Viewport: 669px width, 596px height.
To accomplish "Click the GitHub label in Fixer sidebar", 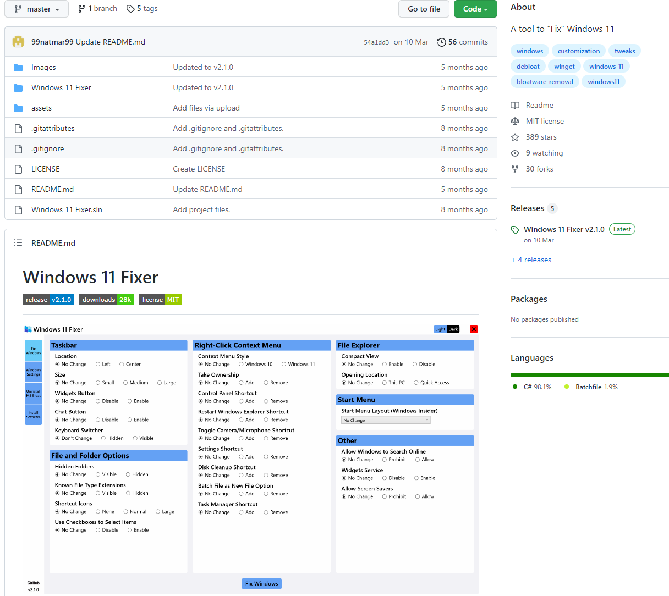I will pos(34,583).
